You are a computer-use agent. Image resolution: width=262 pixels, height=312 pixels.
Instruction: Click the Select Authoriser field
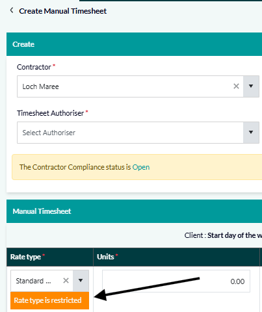130,133
